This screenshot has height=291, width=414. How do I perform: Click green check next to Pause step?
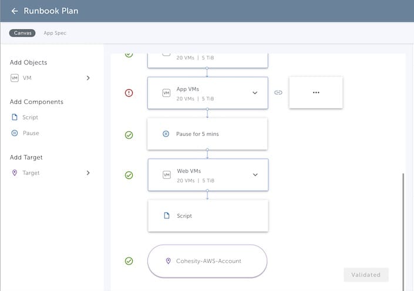pos(129,134)
